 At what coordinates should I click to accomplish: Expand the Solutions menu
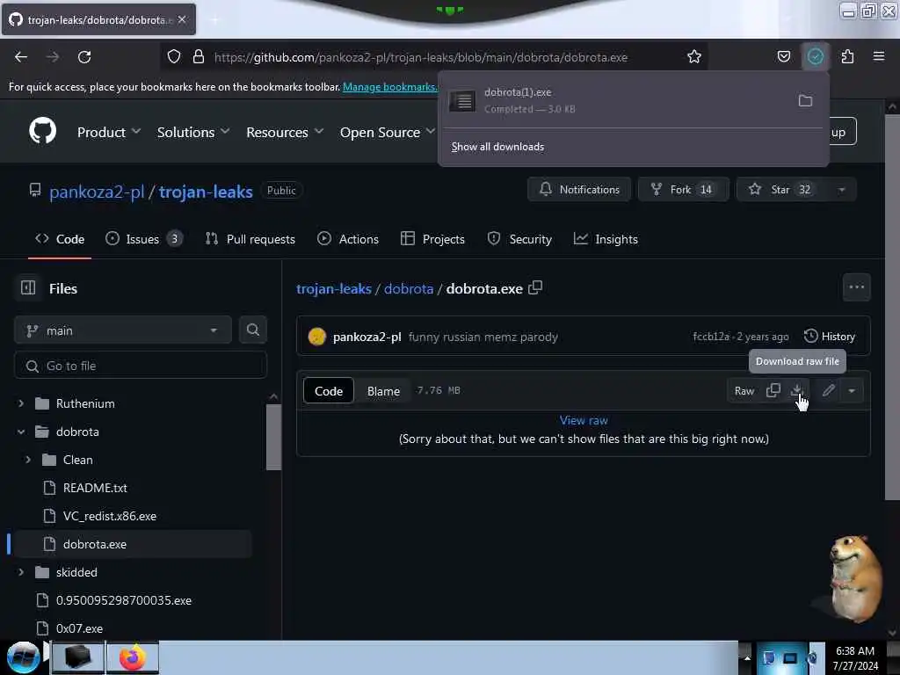point(192,132)
